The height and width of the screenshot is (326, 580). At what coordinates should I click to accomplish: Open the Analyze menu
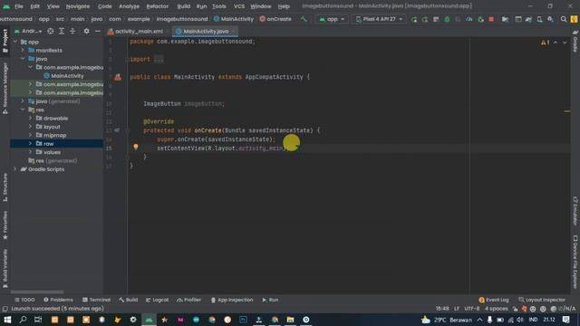(x=129, y=6)
